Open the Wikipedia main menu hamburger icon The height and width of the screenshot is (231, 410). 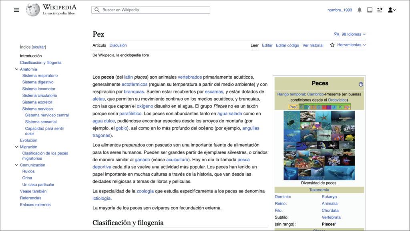pos(16,10)
